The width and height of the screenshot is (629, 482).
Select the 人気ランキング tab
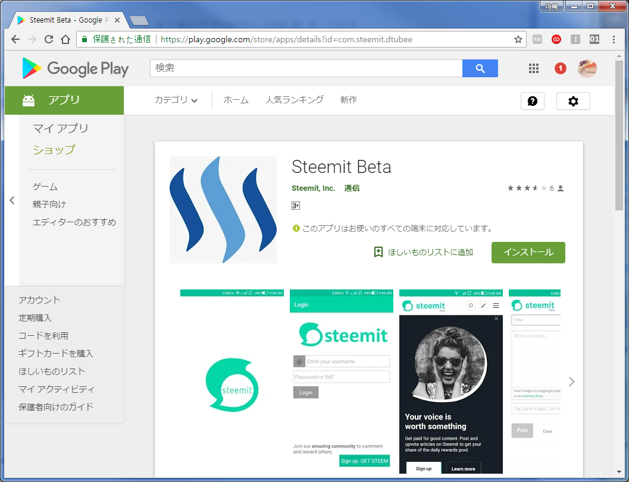click(x=295, y=100)
